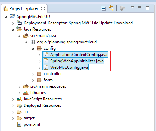This screenshot has width=156, height=131.
Task: Open the View Menu dropdown triangle
Action: (x=132, y=7)
